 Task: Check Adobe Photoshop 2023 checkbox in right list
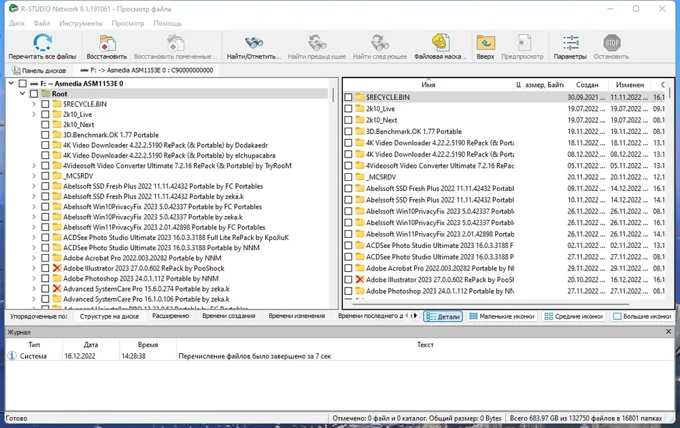pos(348,291)
